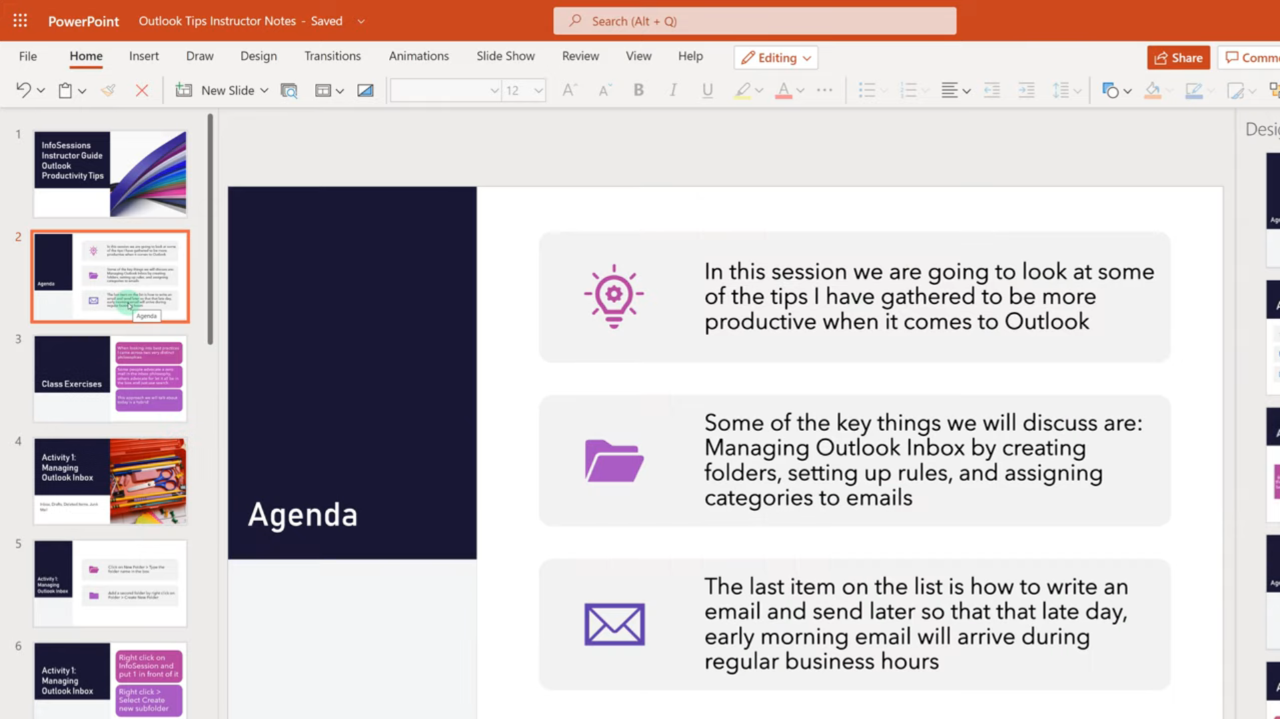This screenshot has width=1280, height=719.
Task: Select slide 6 thumbnail
Action: [110, 680]
